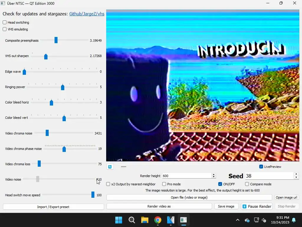Open the Windows Start menu

(119, 220)
